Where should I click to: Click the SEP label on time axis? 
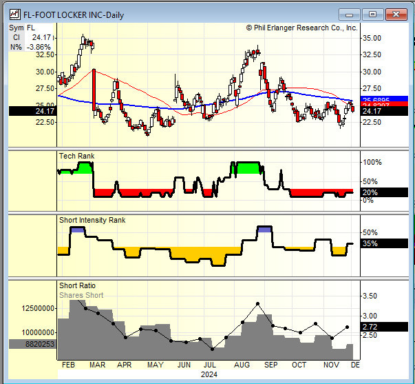coord(270,365)
